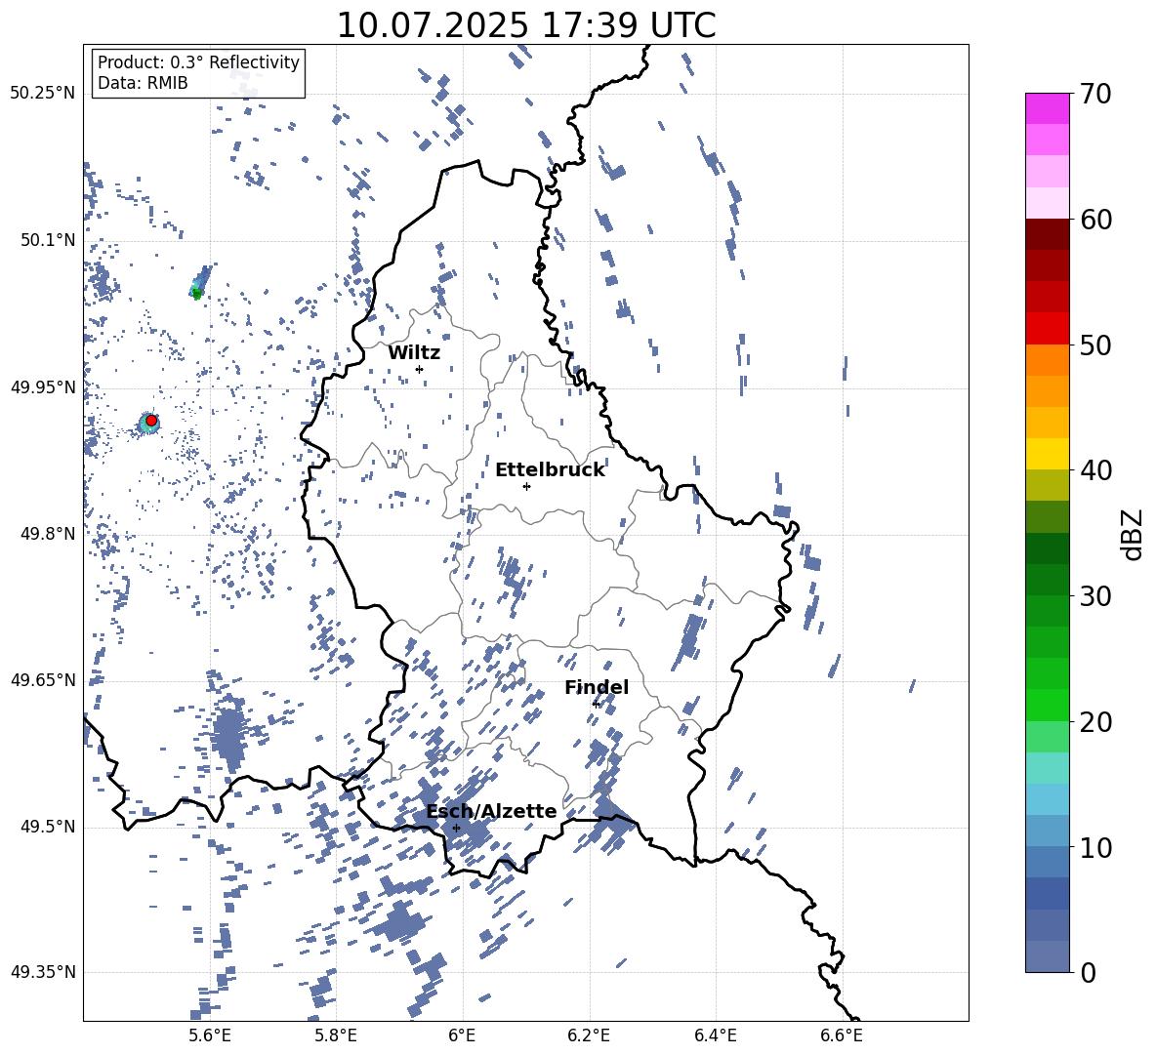Click the bright red 50 dBZ color segment

[1047, 329]
